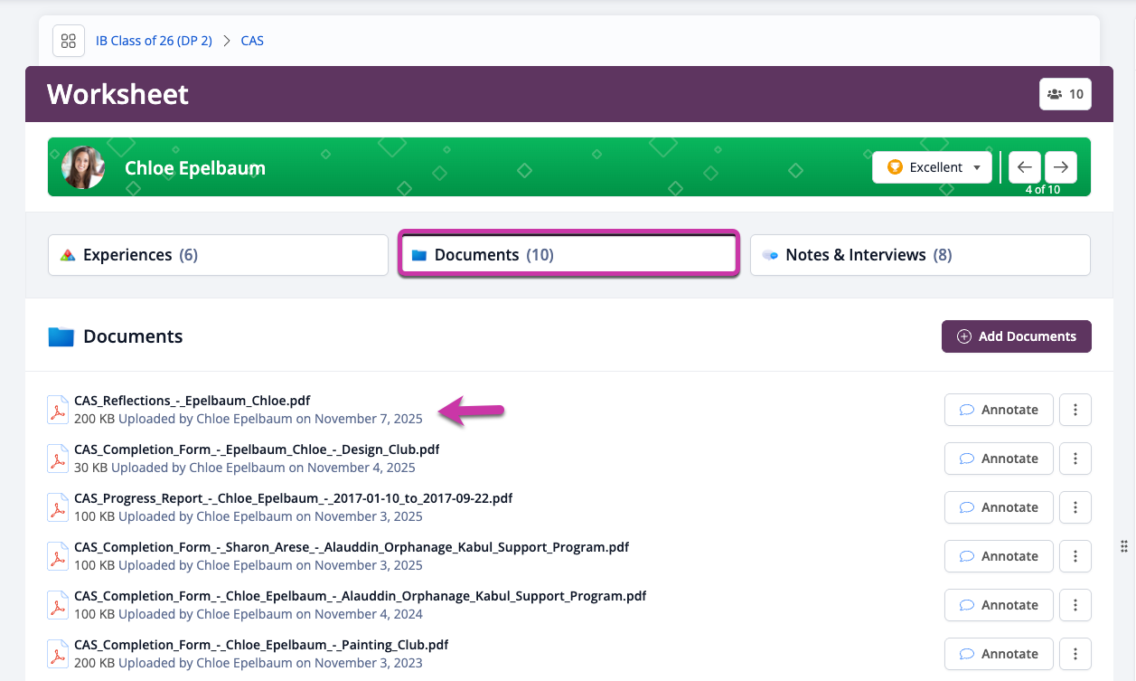Open three-dot menu for Painting_Club document
Viewport: 1136px width, 681px height.
tap(1075, 654)
